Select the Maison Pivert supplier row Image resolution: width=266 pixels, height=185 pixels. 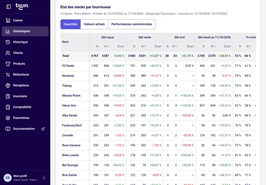[158, 96]
